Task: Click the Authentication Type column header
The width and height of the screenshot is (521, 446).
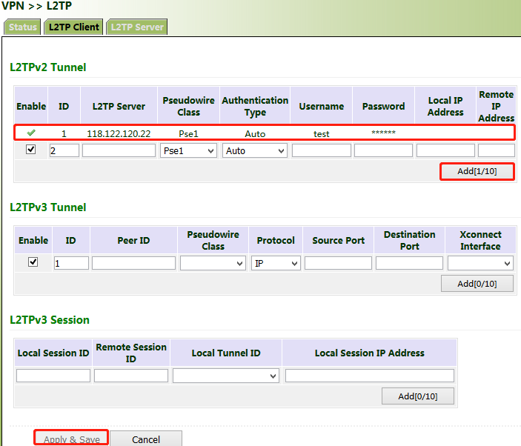Action: pos(255,106)
